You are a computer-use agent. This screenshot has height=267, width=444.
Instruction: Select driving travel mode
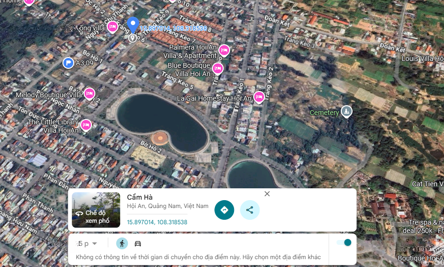[x=138, y=243]
